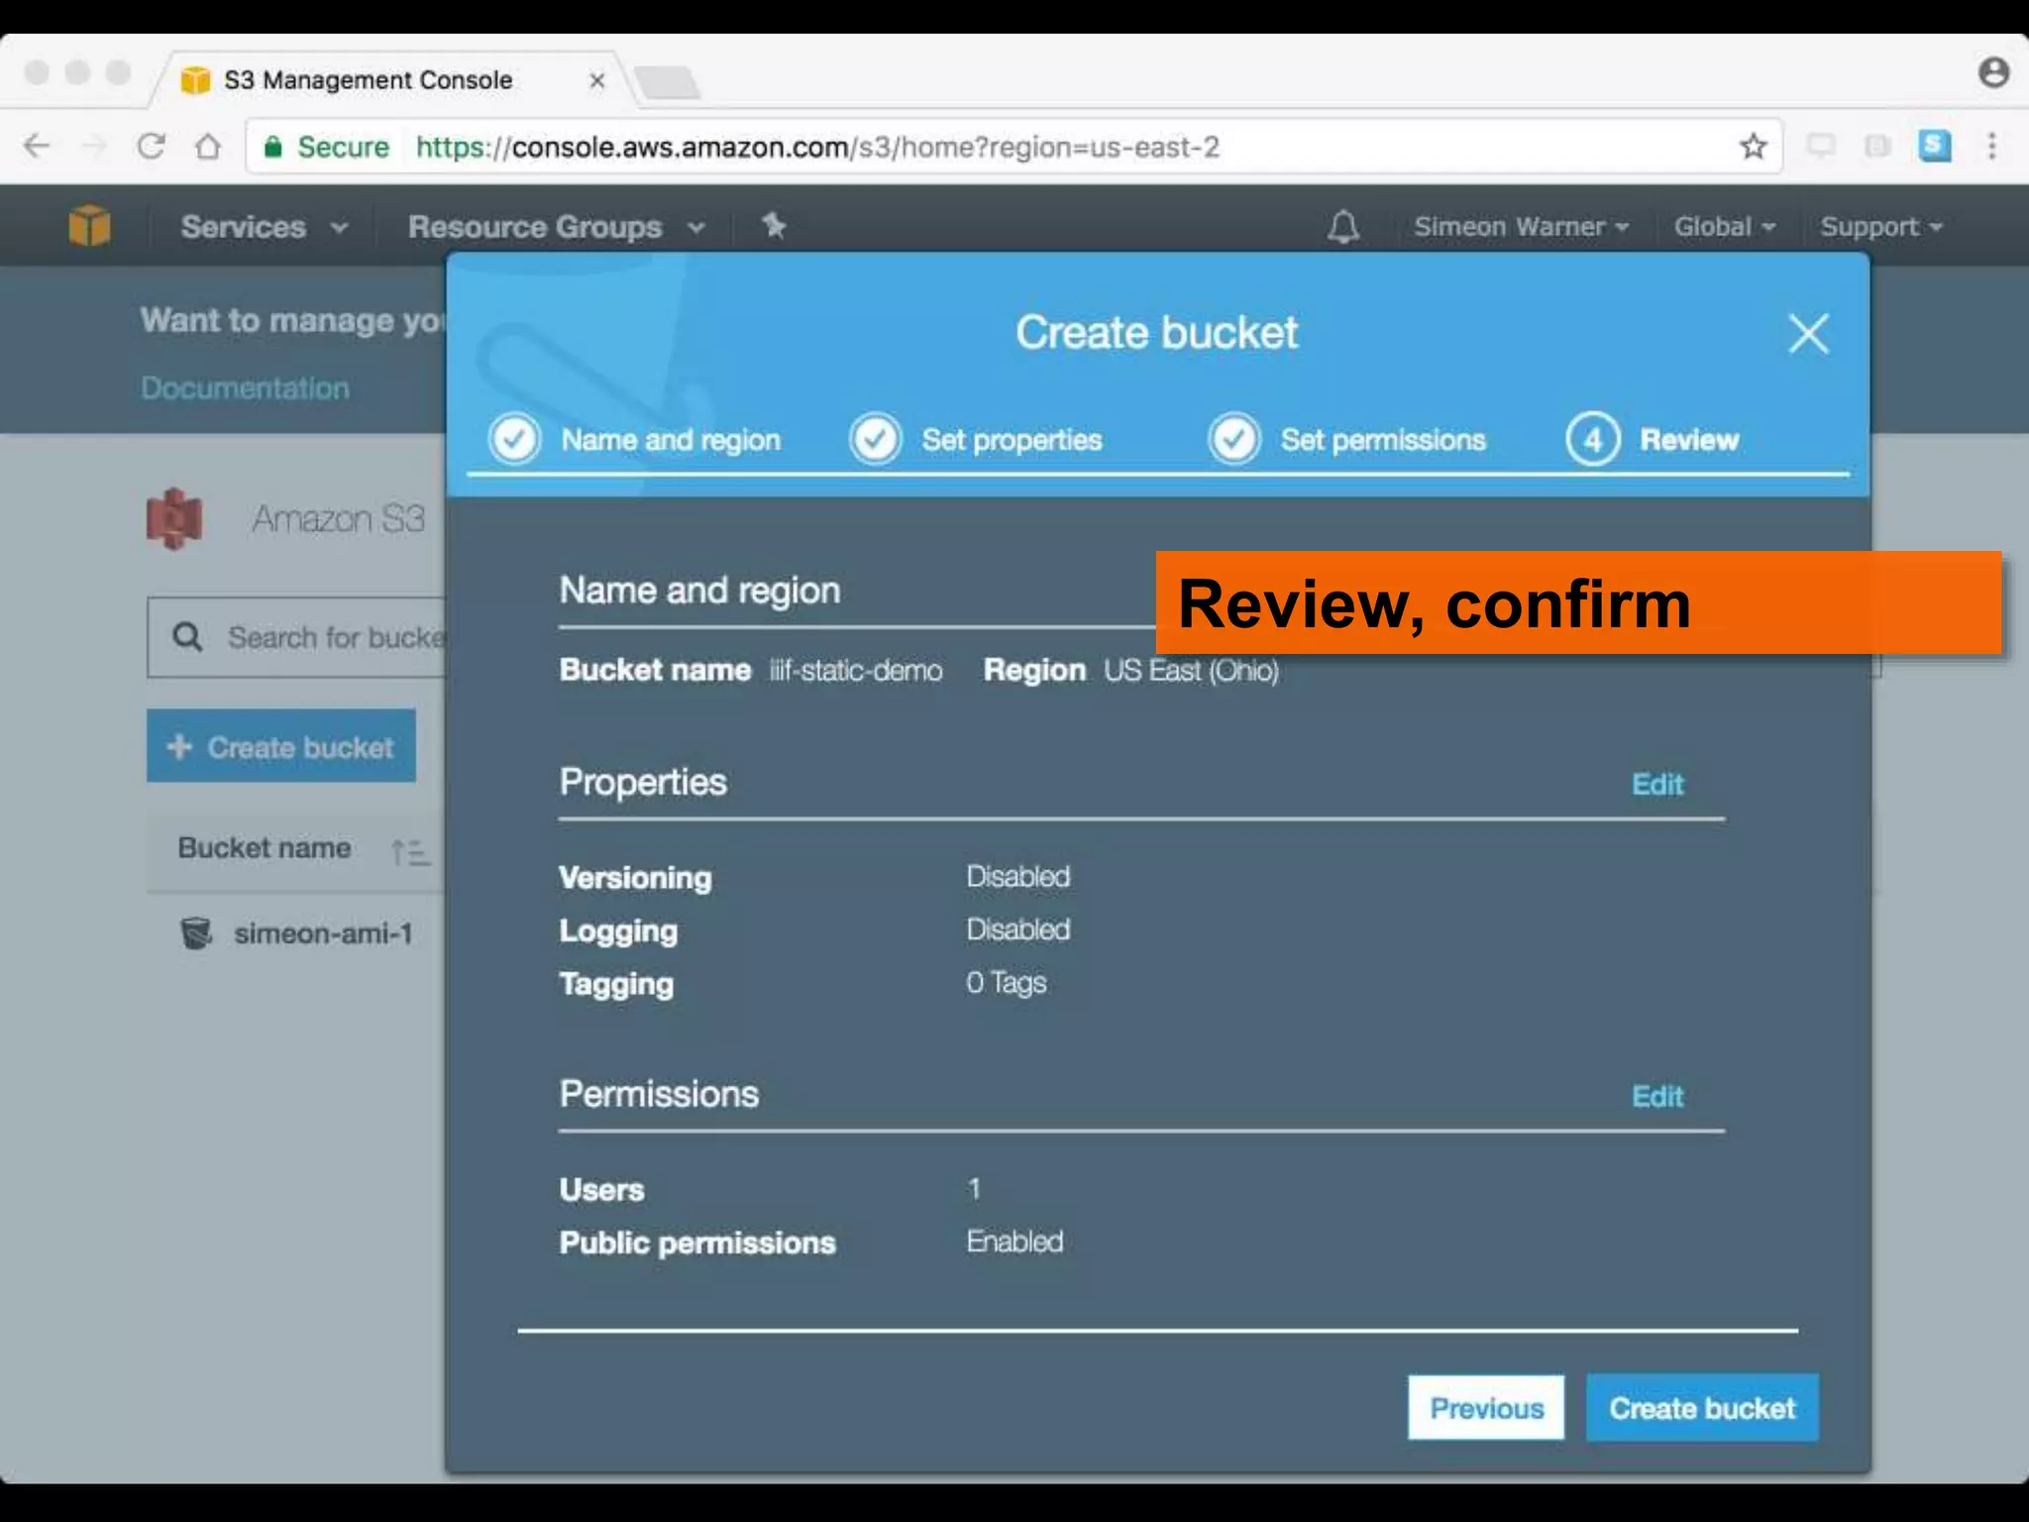Click the pin shortcut icon in AWS navbar
2029x1522 pixels.
[774, 226]
